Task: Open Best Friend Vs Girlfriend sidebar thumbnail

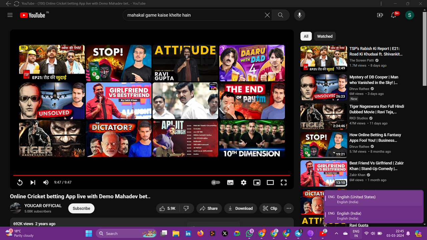Action: [324, 173]
